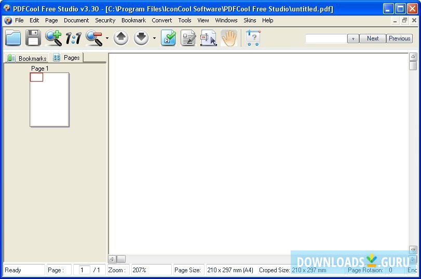Image resolution: width=421 pixels, height=279 pixels.
Task: Click the vertical scrollbar thumb
Action: [x=413, y=65]
